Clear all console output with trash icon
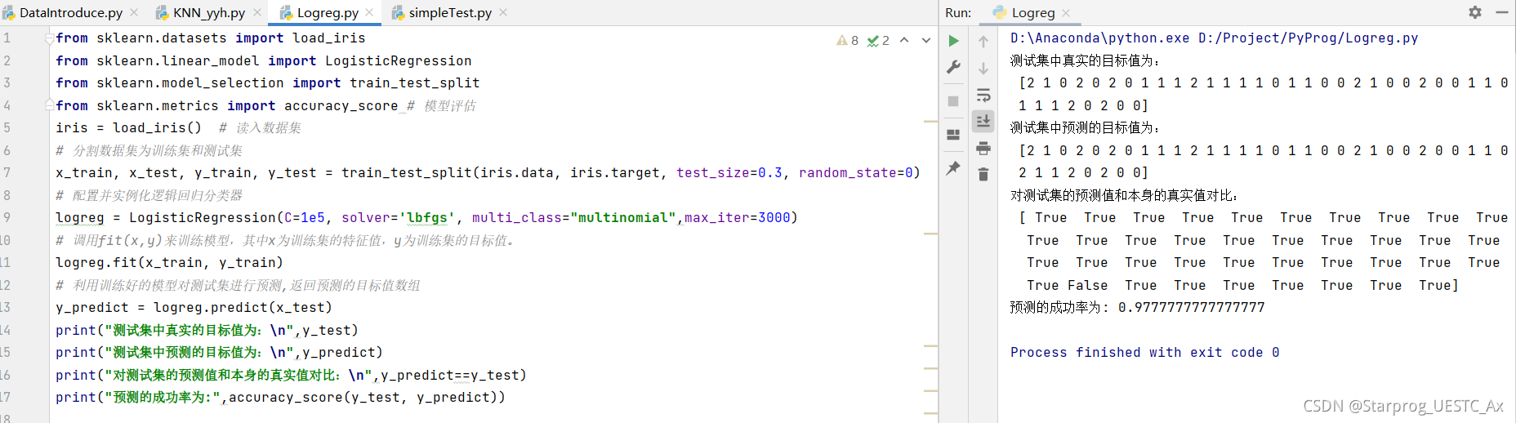 [983, 175]
